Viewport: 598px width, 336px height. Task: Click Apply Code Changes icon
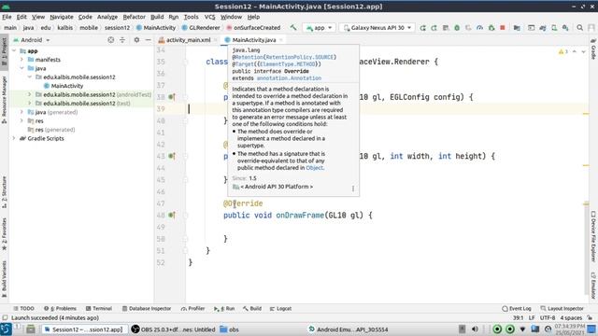[x=434, y=28]
